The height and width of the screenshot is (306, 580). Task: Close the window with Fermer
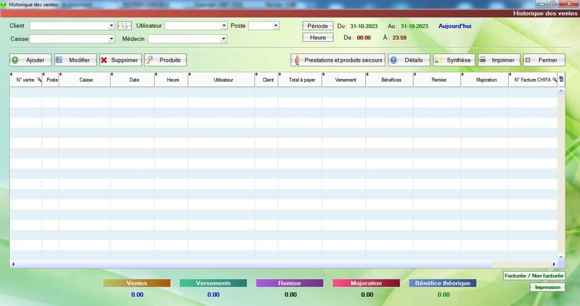coord(544,60)
